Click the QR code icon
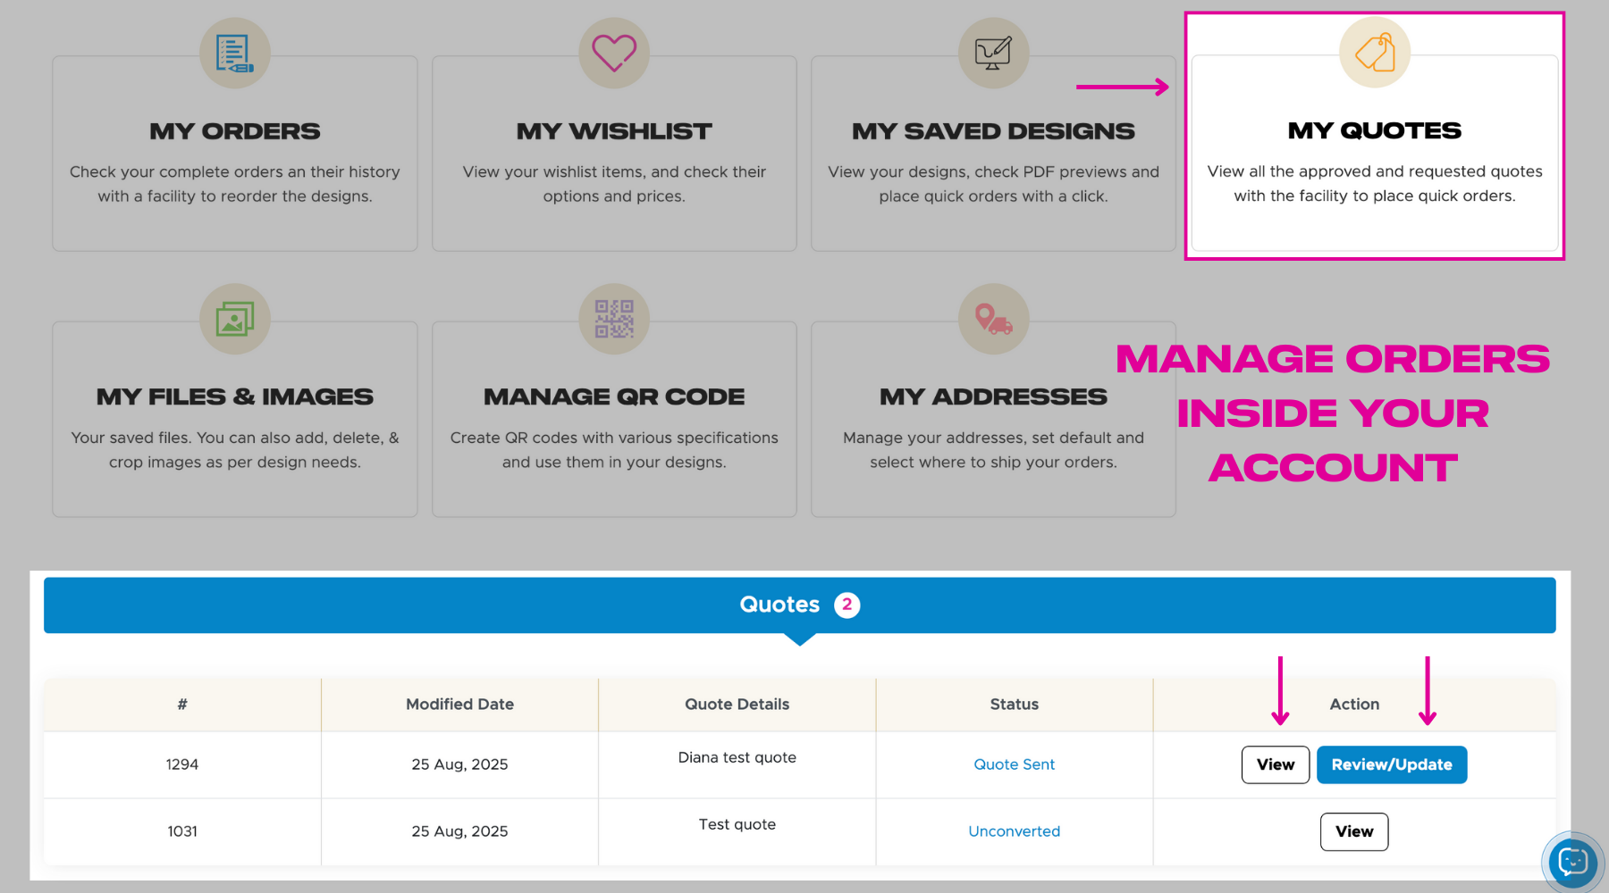Screen dimensions: 1609x893 [x=614, y=319]
